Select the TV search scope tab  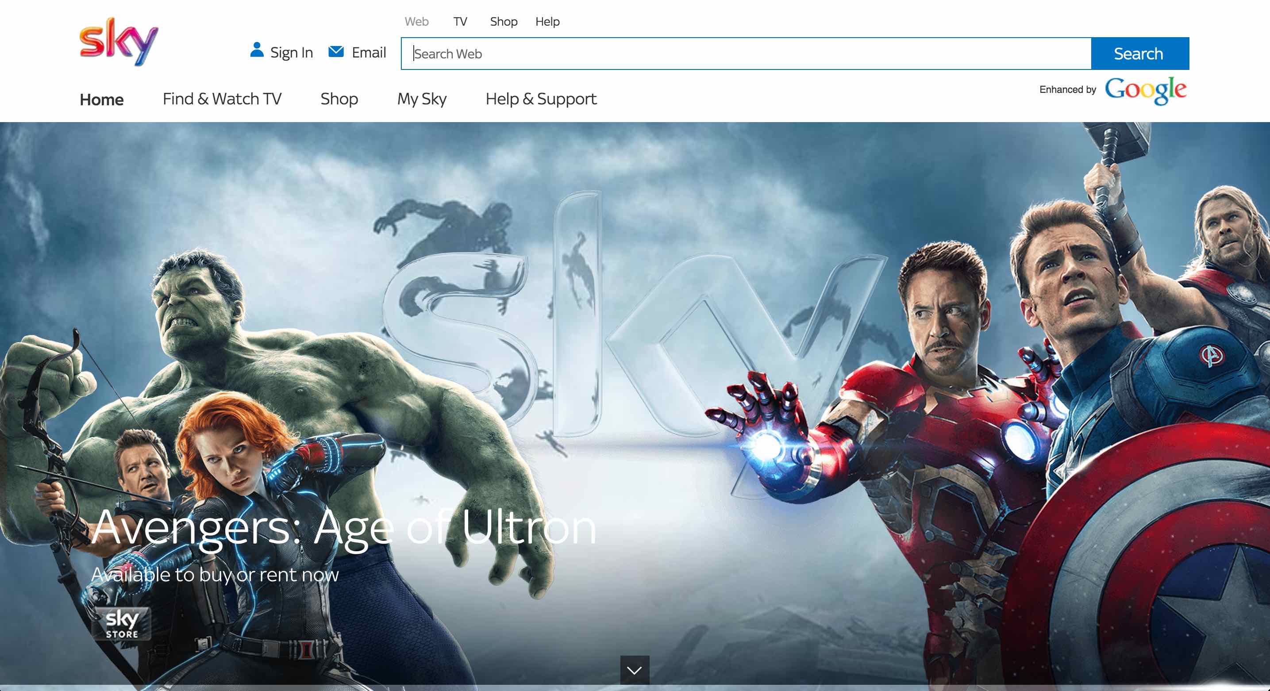coord(460,22)
